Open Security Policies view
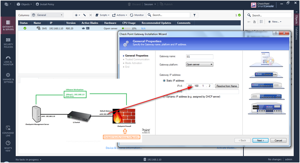Viewport: 300px width, 163px height. (x=8, y=43)
